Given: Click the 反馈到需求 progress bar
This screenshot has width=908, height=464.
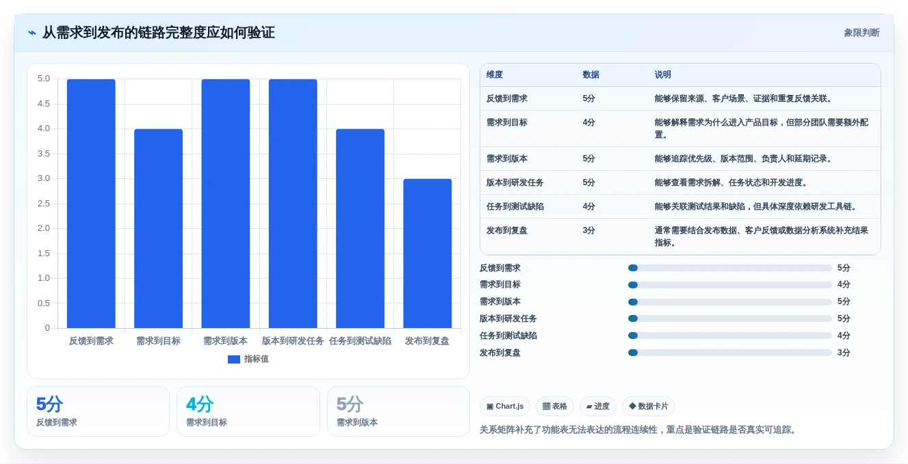Looking at the screenshot, I should (x=730, y=268).
